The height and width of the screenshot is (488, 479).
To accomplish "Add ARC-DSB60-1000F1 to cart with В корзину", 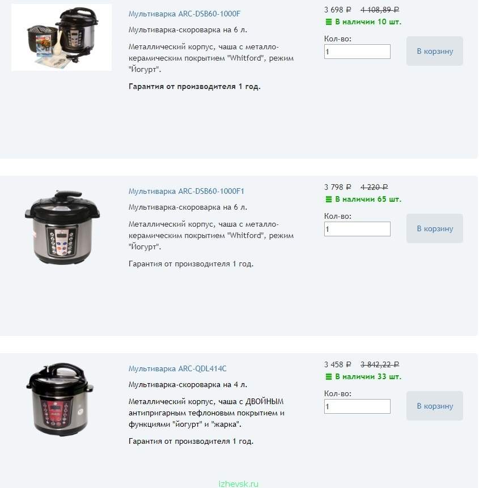I will 435,228.
